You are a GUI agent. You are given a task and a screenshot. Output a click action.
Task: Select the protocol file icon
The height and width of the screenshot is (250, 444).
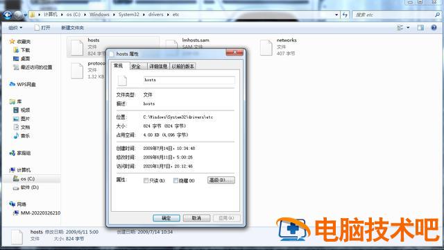click(x=77, y=71)
